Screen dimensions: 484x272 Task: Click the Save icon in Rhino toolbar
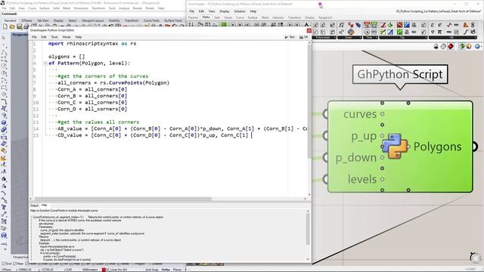[19, 27]
